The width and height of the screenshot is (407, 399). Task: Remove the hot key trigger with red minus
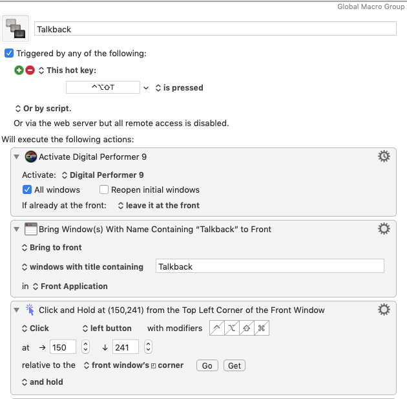[30, 70]
